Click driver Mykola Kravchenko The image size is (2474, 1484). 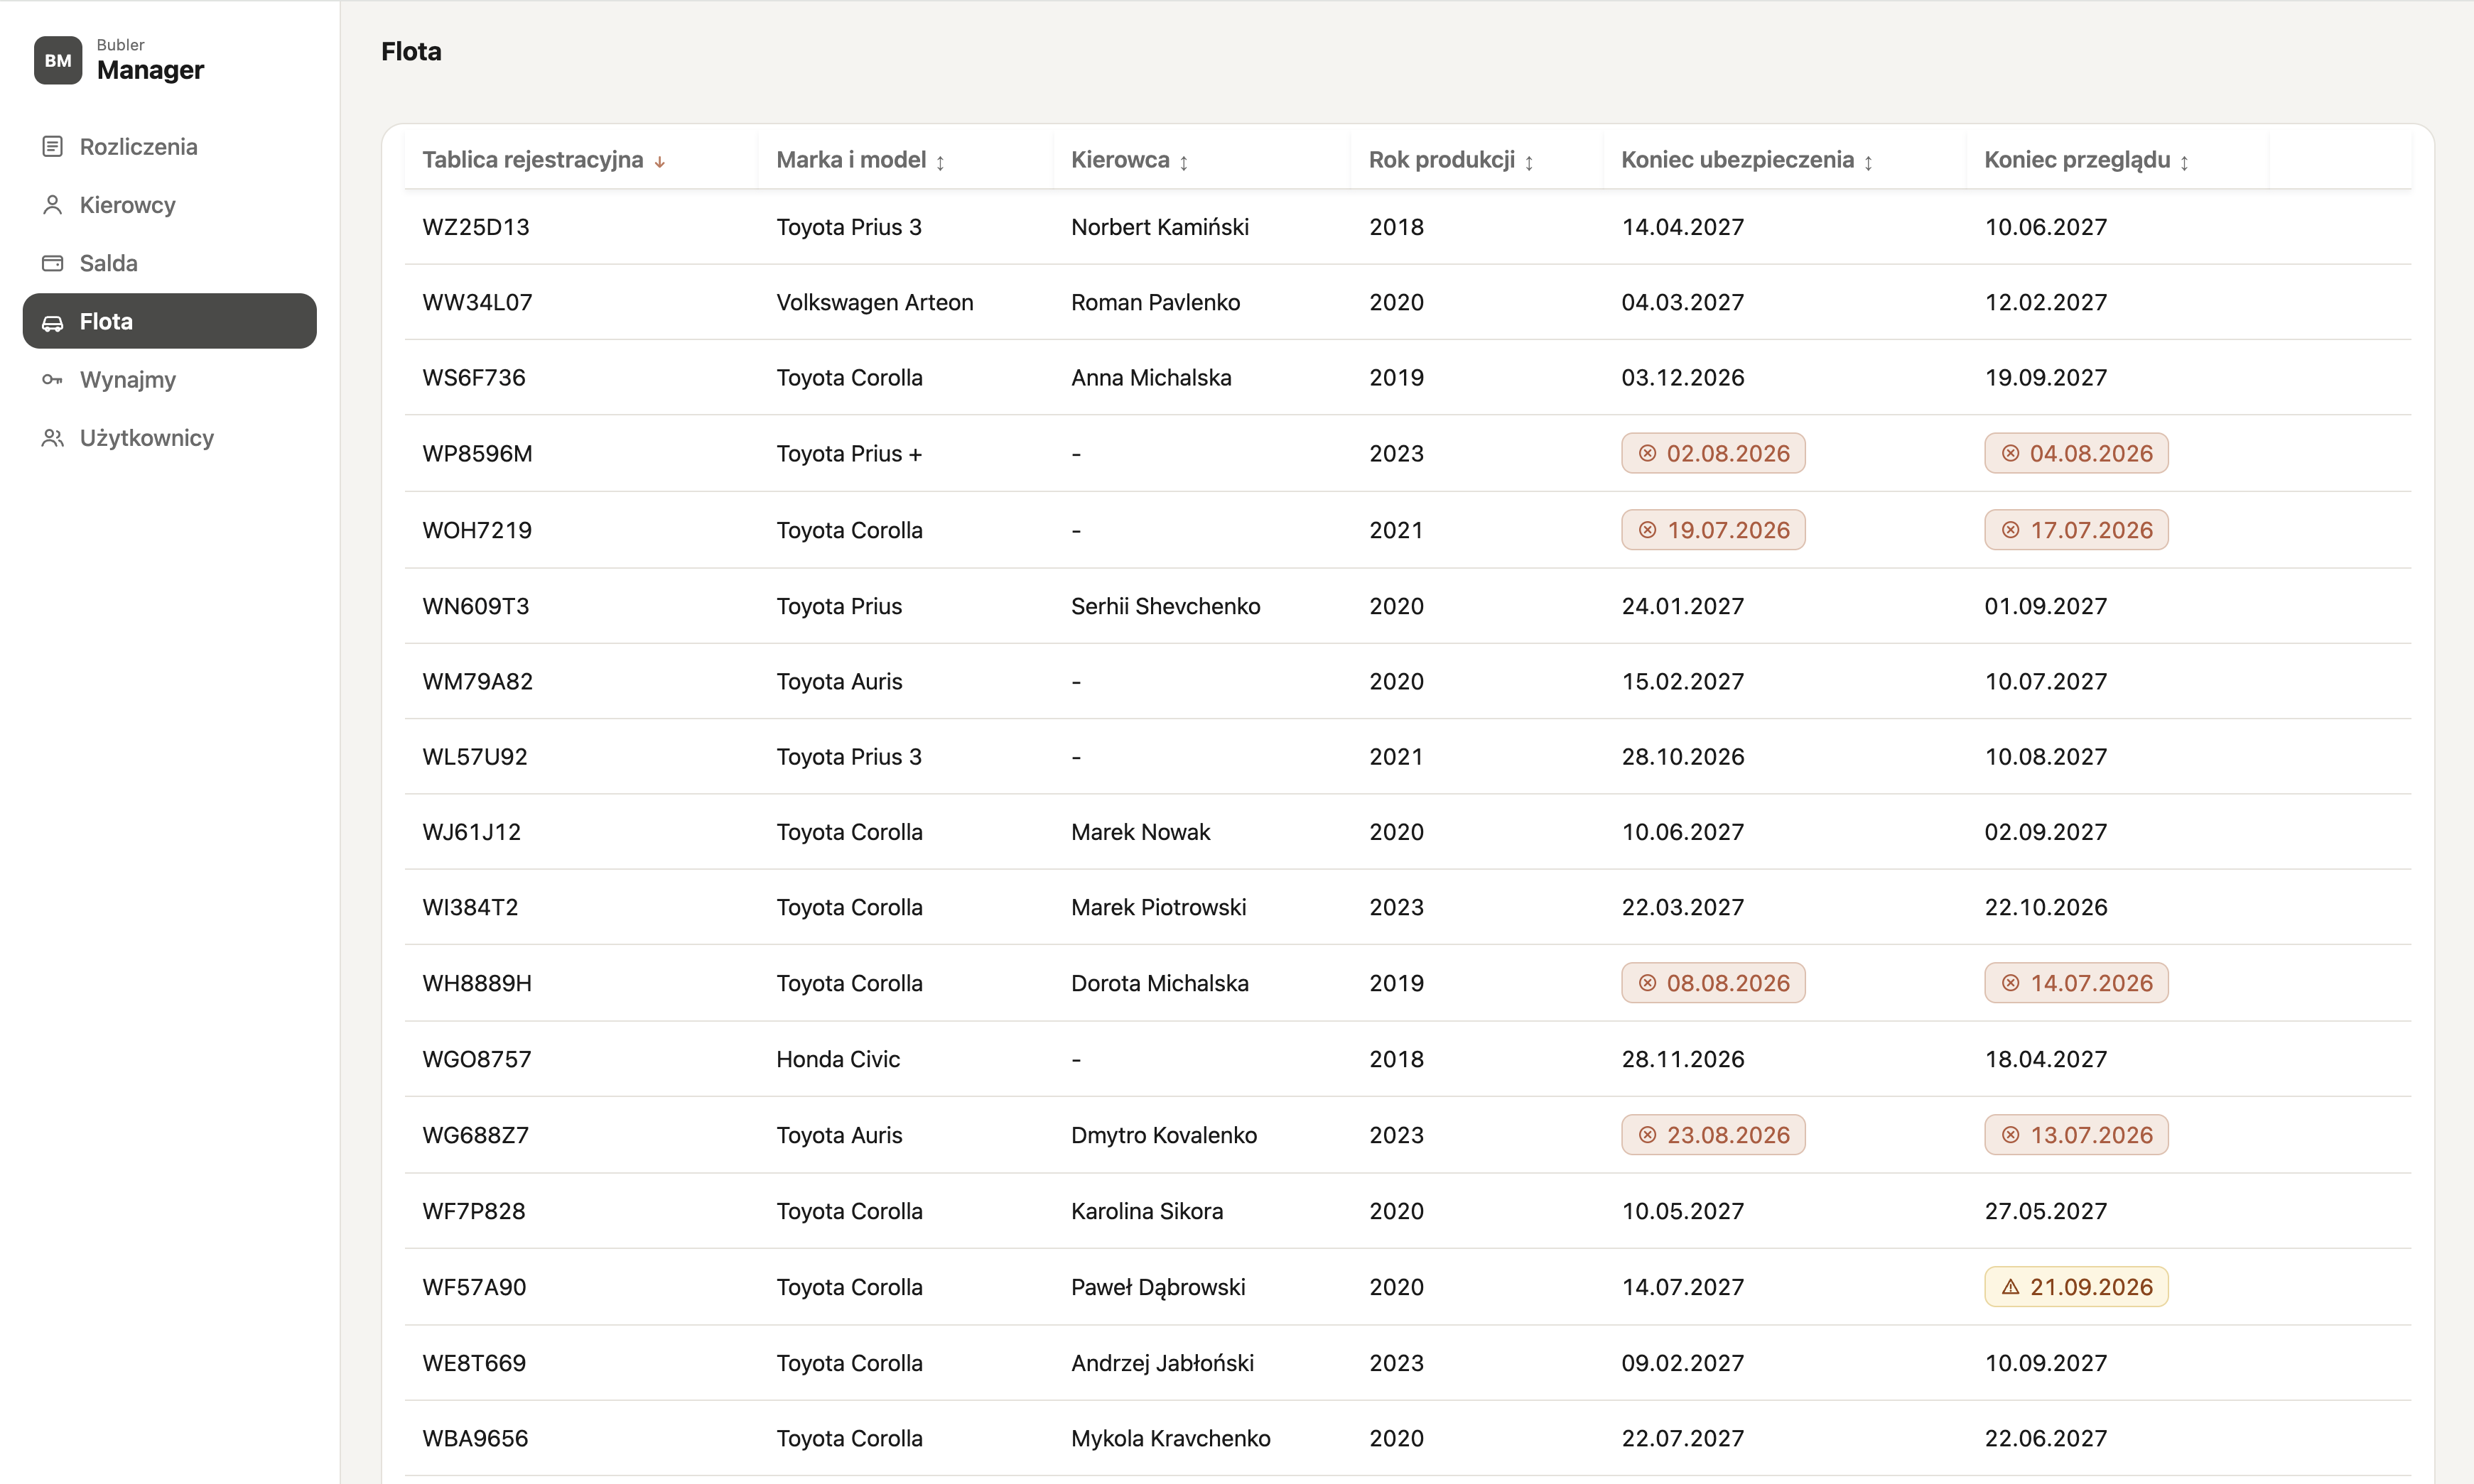[1170, 1438]
